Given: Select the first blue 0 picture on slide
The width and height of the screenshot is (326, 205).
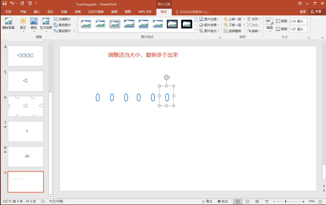Looking at the screenshot, I should pos(98,97).
